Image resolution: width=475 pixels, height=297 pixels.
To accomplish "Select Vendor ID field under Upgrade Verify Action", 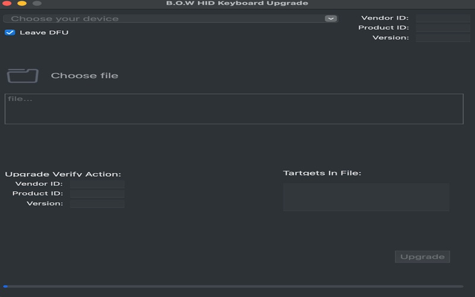I will [x=97, y=184].
